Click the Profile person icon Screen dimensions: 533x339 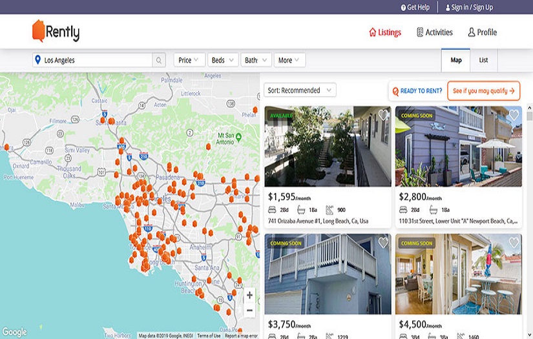click(472, 32)
